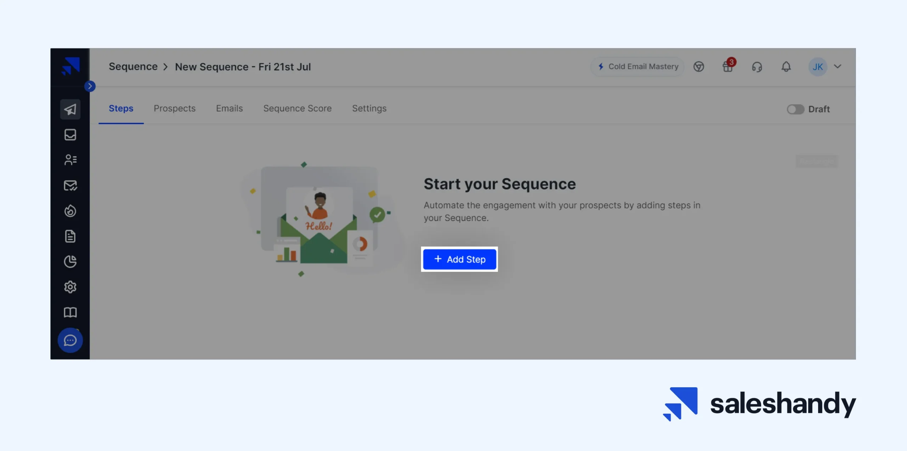Click the sequence name New Sequence - Fri 21st Jul
The image size is (907, 451).
pyautogui.click(x=243, y=67)
